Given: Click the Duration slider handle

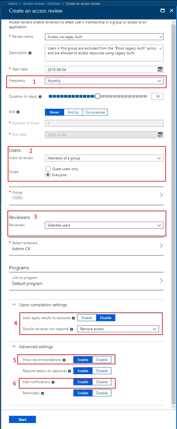Looking at the screenshot, I should [x=97, y=96].
